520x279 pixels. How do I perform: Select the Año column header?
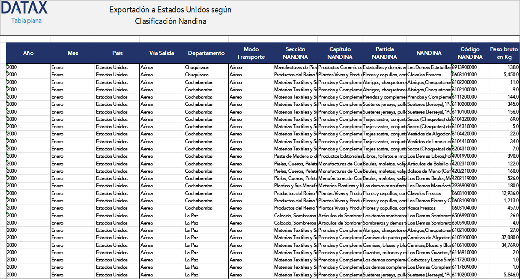(x=28, y=53)
